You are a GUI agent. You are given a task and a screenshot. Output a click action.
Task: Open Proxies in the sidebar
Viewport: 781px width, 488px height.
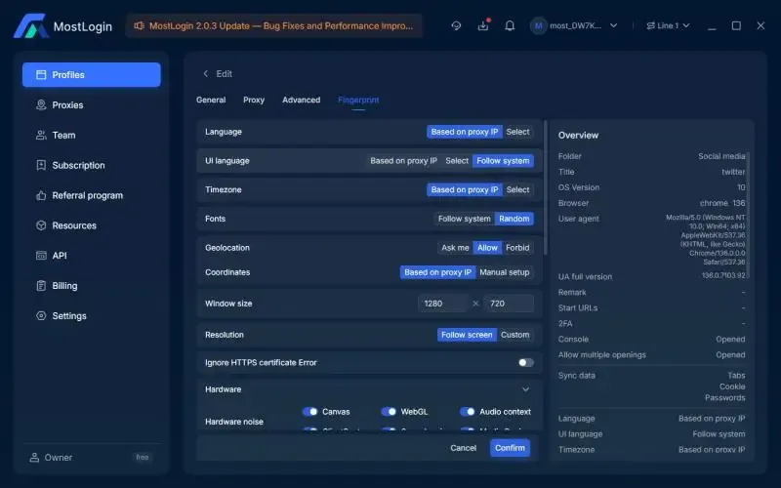[92, 105]
